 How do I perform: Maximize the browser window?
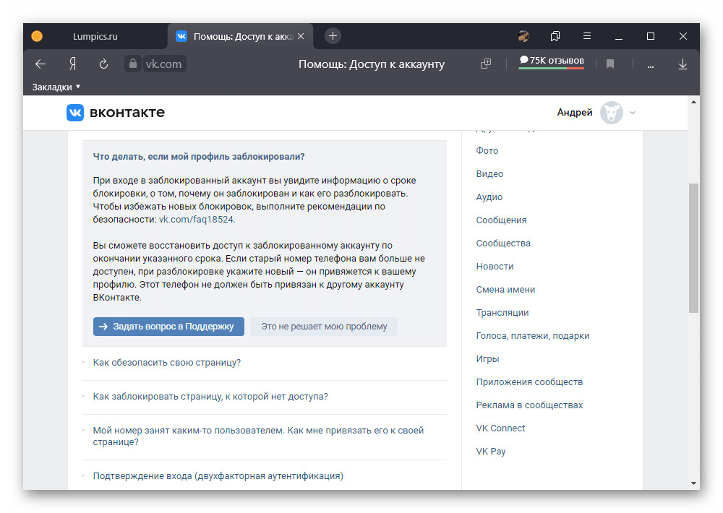point(651,36)
